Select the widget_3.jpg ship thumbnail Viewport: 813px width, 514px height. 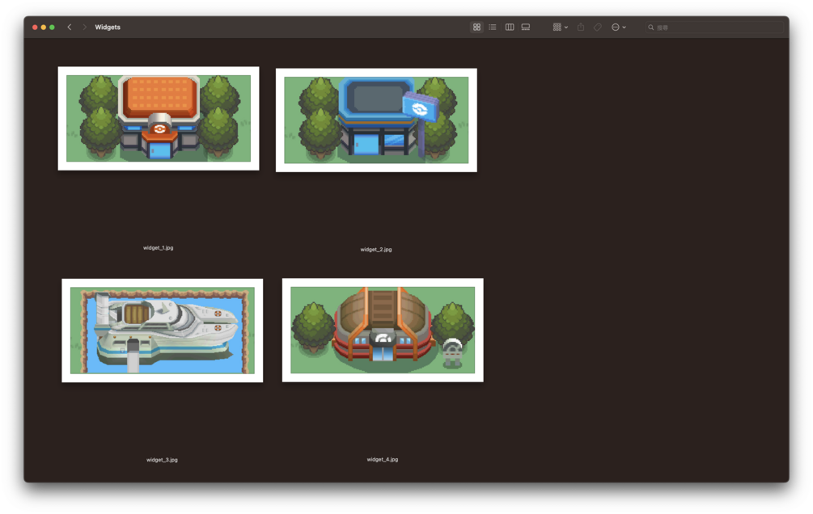[x=163, y=331]
